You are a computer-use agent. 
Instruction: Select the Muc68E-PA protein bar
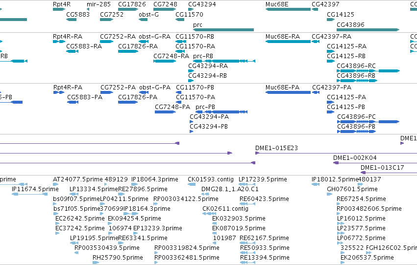click(x=288, y=92)
